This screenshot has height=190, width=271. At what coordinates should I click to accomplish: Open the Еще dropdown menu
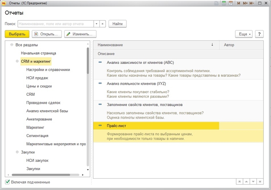(x=244, y=34)
